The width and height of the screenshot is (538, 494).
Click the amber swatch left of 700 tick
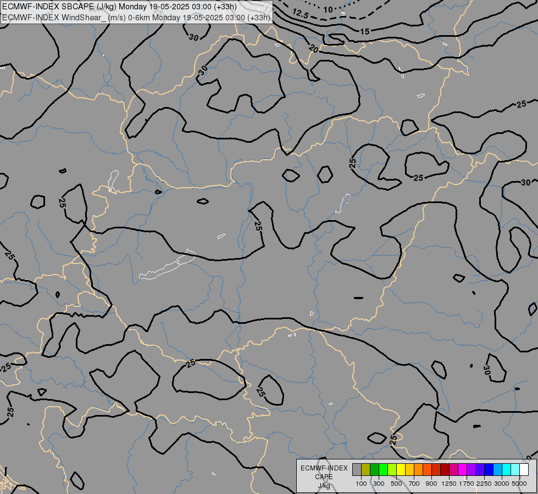pos(409,469)
